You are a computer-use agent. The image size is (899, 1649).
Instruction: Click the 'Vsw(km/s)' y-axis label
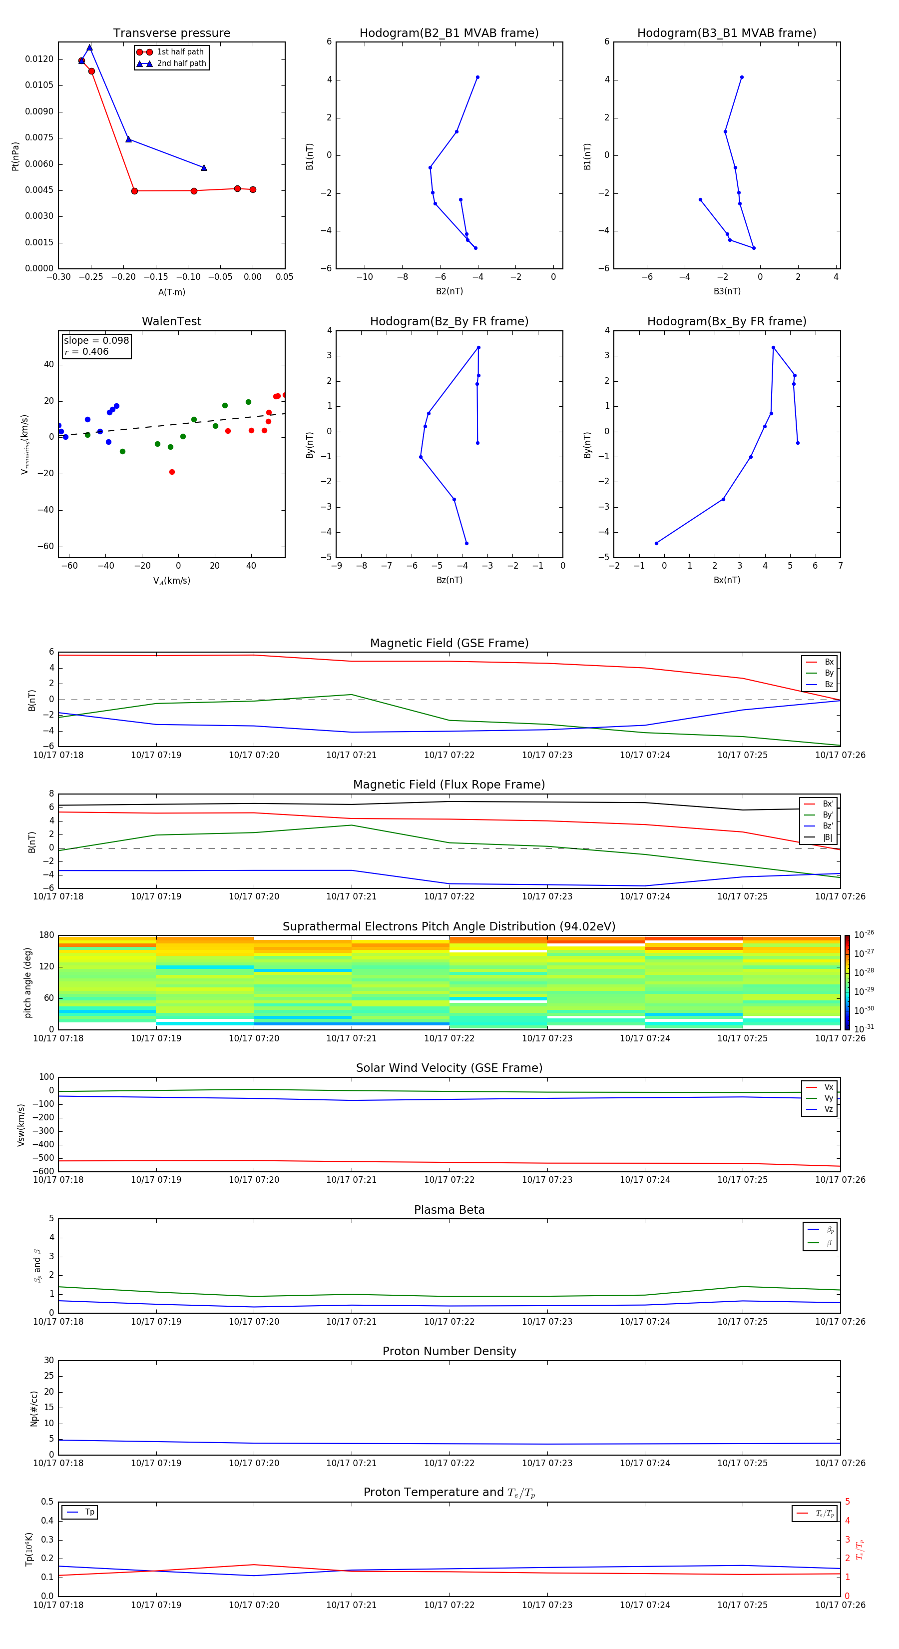click(20, 1125)
